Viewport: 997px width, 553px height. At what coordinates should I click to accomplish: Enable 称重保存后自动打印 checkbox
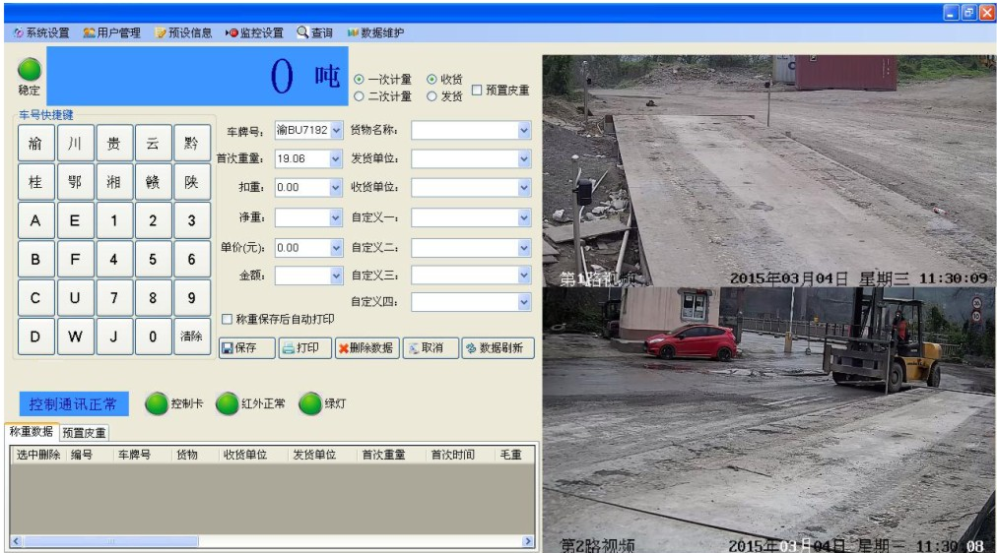click(x=228, y=320)
